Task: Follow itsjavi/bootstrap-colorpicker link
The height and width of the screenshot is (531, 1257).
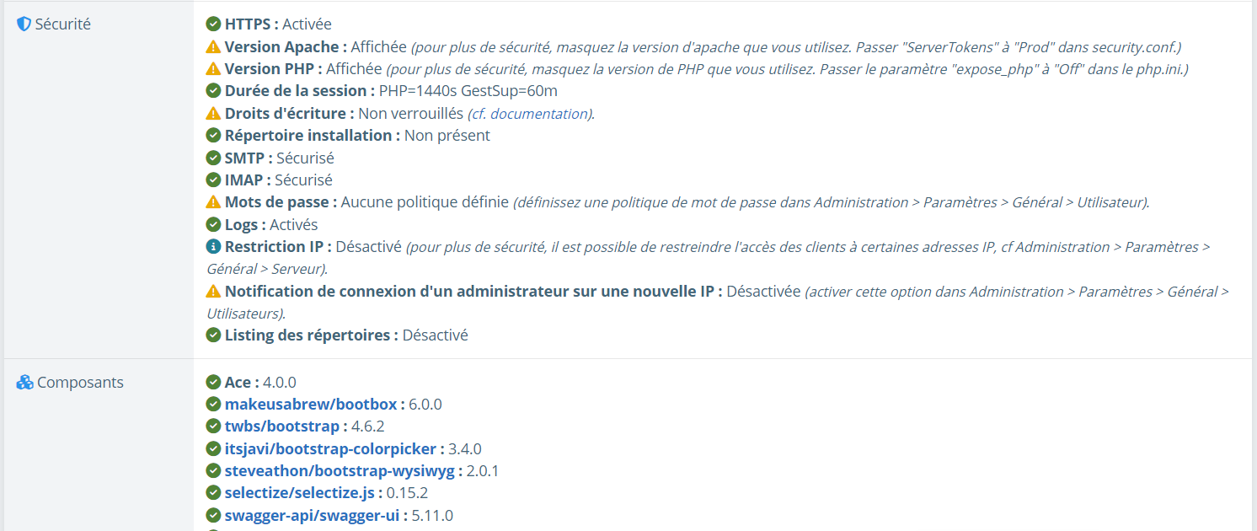Action: [329, 449]
